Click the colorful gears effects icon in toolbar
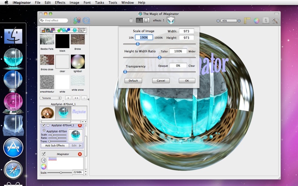 tap(77, 20)
